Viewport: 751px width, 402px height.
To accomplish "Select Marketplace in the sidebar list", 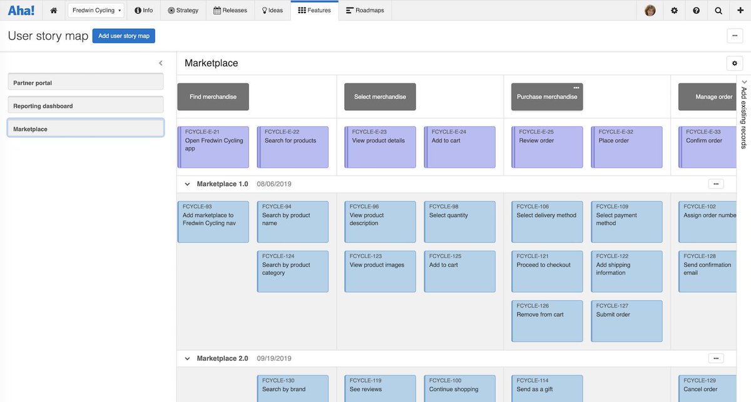I will click(86, 128).
